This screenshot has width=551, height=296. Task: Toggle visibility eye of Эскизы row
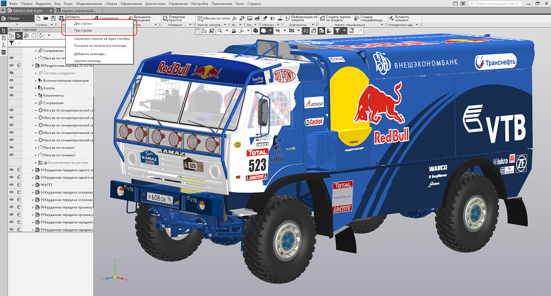12,88
